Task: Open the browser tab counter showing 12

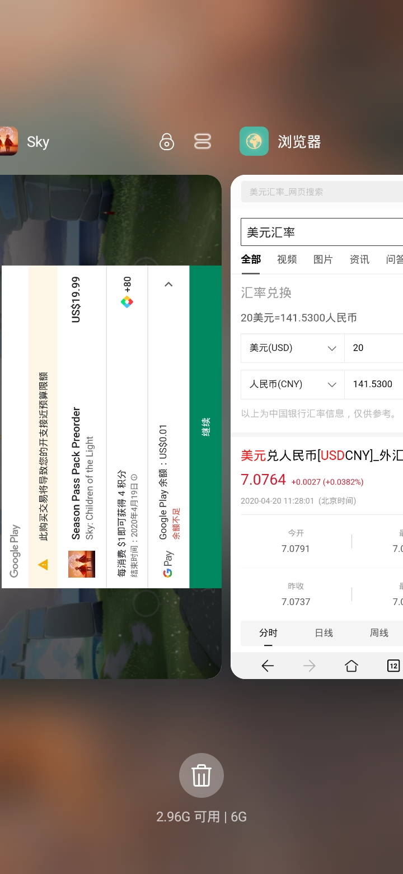Action: [393, 666]
